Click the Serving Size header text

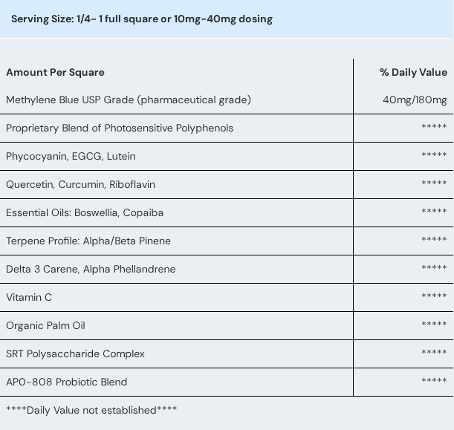pos(142,19)
